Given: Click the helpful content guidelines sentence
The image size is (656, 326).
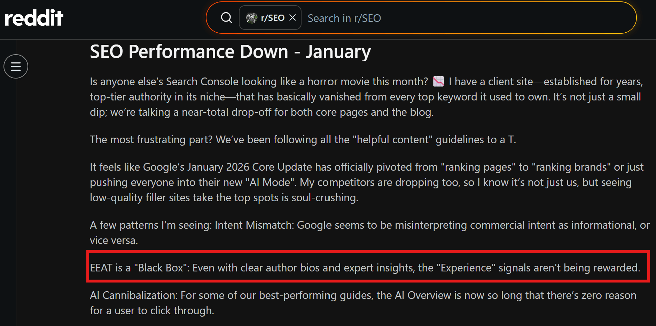Looking at the screenshot, I should (x=303, y=139).
